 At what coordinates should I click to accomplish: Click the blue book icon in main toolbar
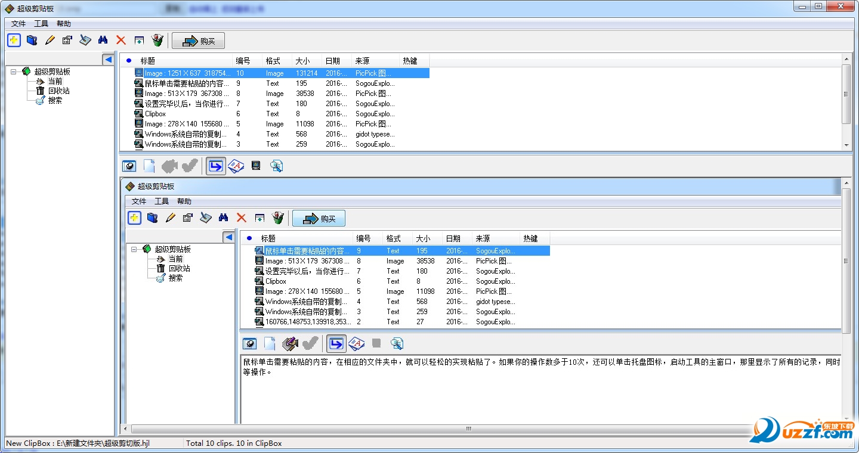tap(32, 40)
